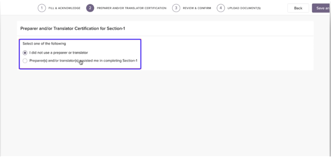Go to Fill & Acknowledge step label
Image resolution: width=331 pixels, height=157 pixels.
point(64,8)
